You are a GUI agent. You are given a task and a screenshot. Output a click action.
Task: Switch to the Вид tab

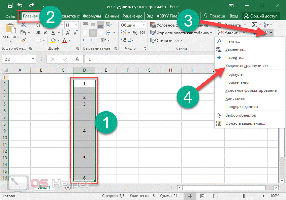tap(150, 16)
